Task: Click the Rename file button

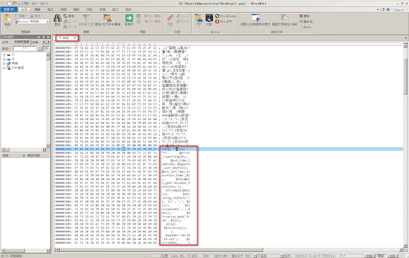Action: (305, 21)
